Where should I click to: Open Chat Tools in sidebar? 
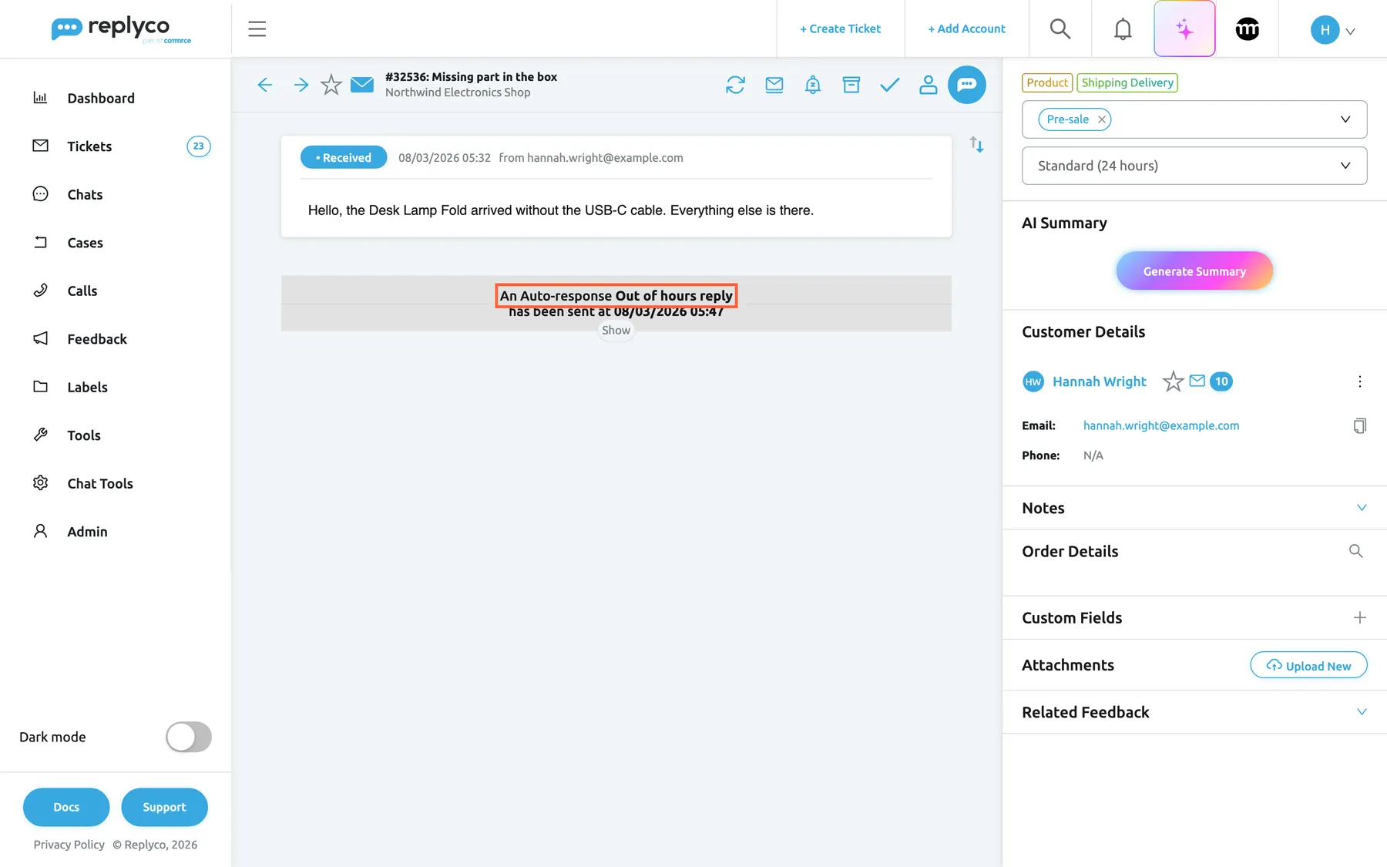tap(100, 483)
